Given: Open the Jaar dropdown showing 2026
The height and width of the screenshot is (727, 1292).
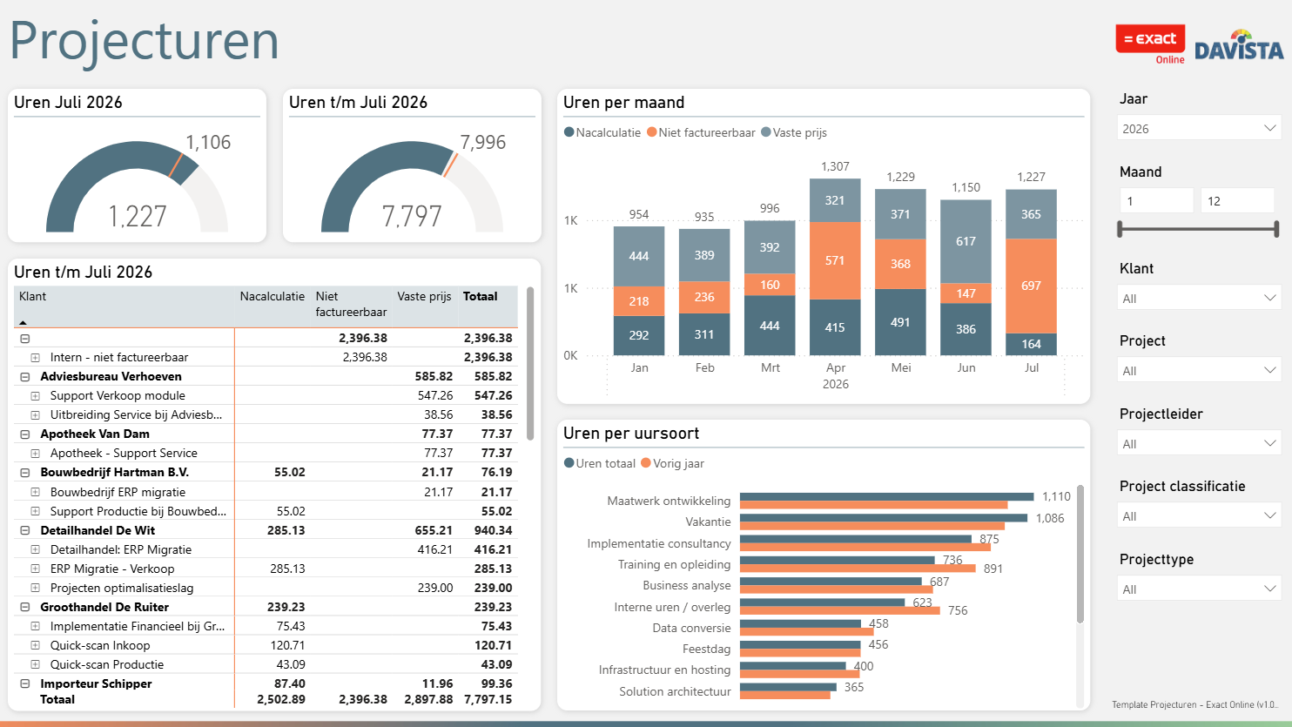Looking at the screenshot, I should [x=1199, y=128].
